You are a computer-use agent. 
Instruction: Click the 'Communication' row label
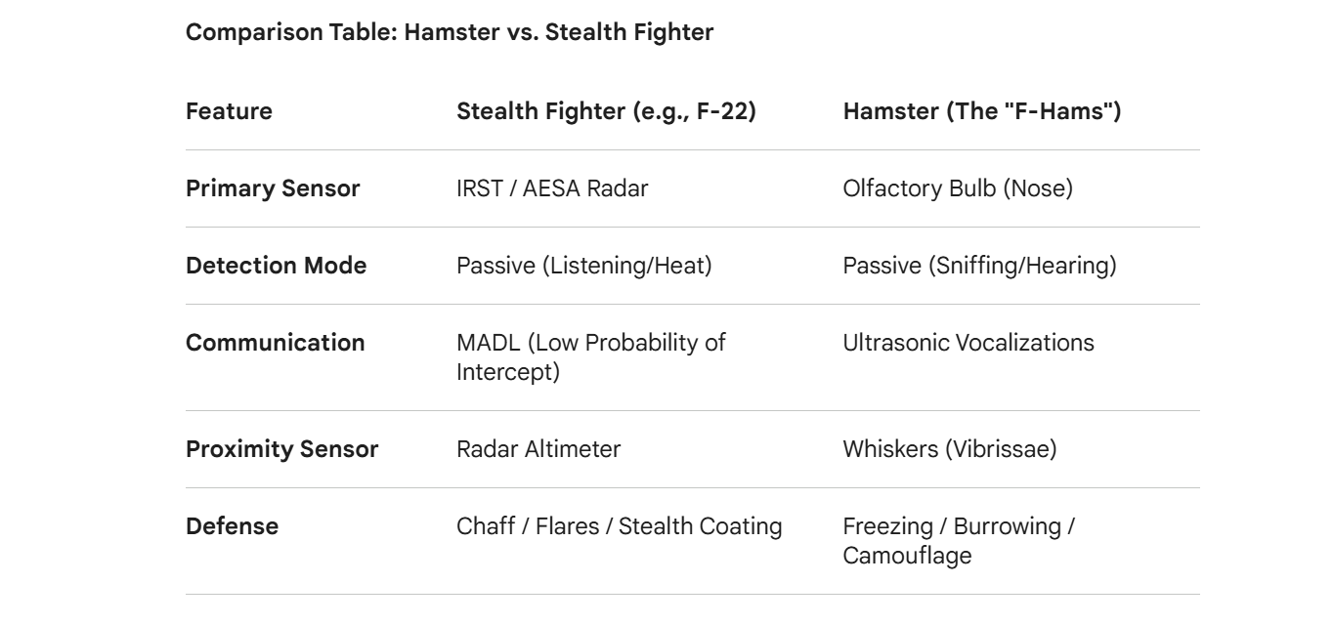click(275, 343)
